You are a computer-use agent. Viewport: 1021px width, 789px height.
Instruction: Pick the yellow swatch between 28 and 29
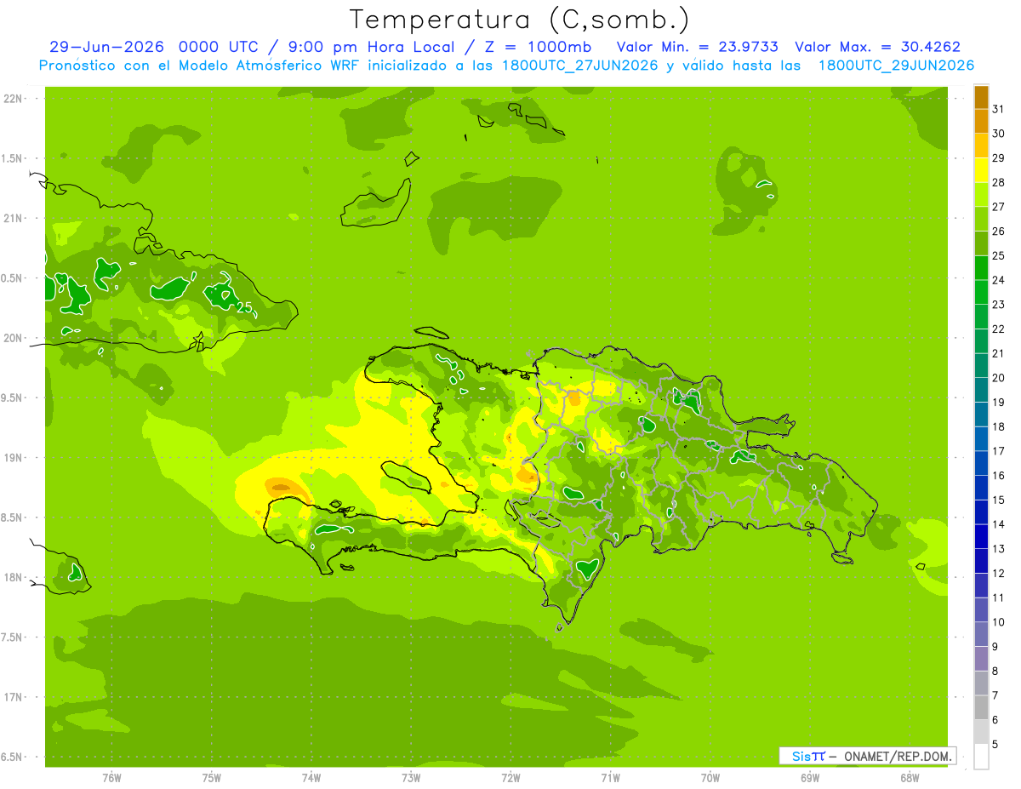[981, 170]
